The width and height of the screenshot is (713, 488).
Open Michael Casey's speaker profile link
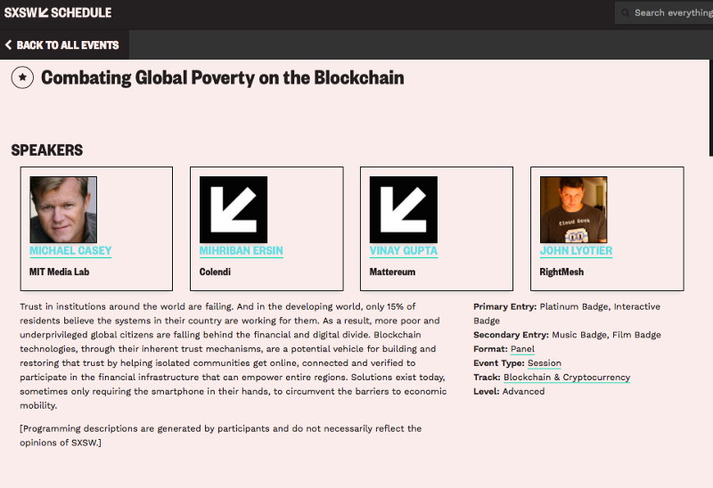pyautogui.click(x=70, y=251)
